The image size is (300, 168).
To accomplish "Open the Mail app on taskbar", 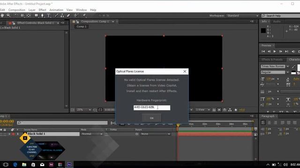I will pyautogui.click(x=42, y=164).
